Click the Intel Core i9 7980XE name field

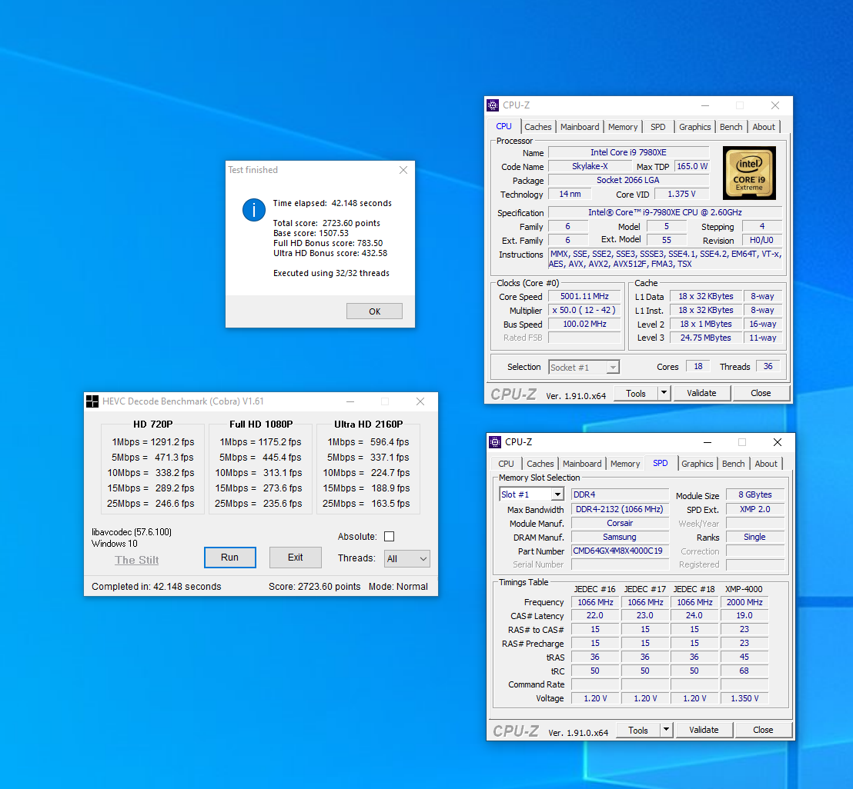pos(628,153)
